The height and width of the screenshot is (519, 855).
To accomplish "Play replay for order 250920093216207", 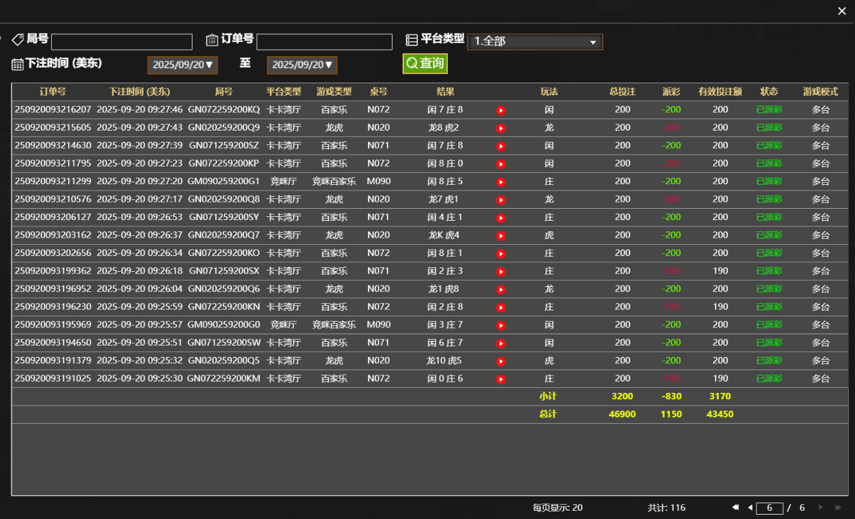I will click(500, 110).
